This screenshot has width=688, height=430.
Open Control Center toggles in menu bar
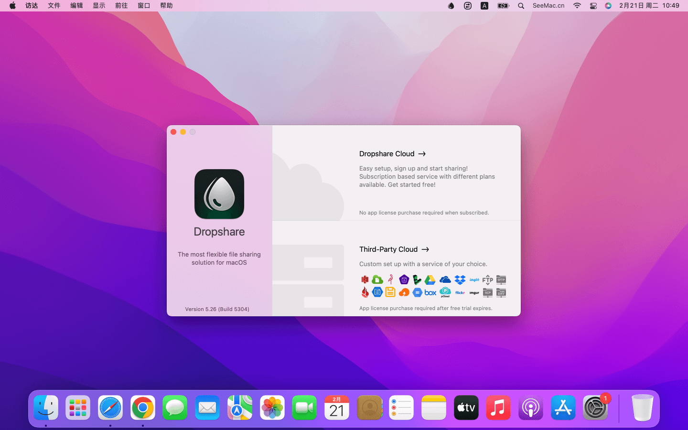coord(593,6)
